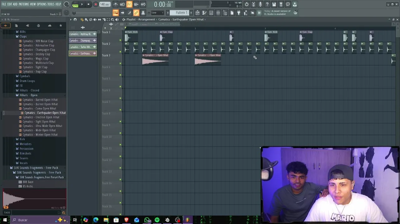This screenshot has height=224, width=400.
Task: Click the undo history circular arrow icon
Action: (247, 4)
